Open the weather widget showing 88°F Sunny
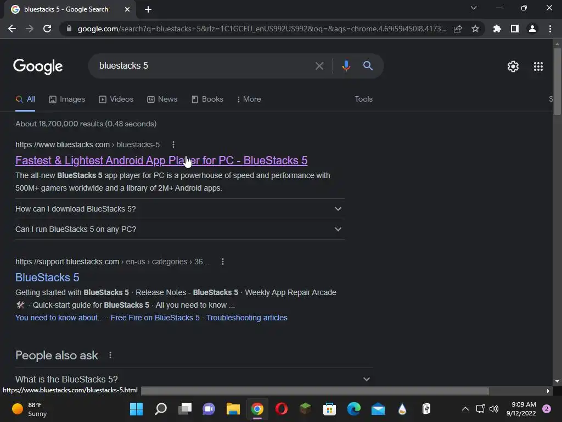Image resolution: width=562 pixels, height=422 pixels. click(30, 409)
